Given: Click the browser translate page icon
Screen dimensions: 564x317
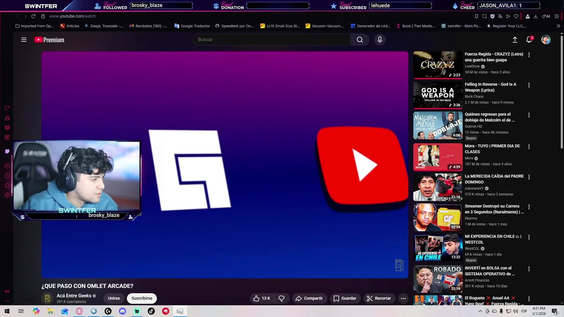Looking at the screenshot, I should tap(500, 16).
